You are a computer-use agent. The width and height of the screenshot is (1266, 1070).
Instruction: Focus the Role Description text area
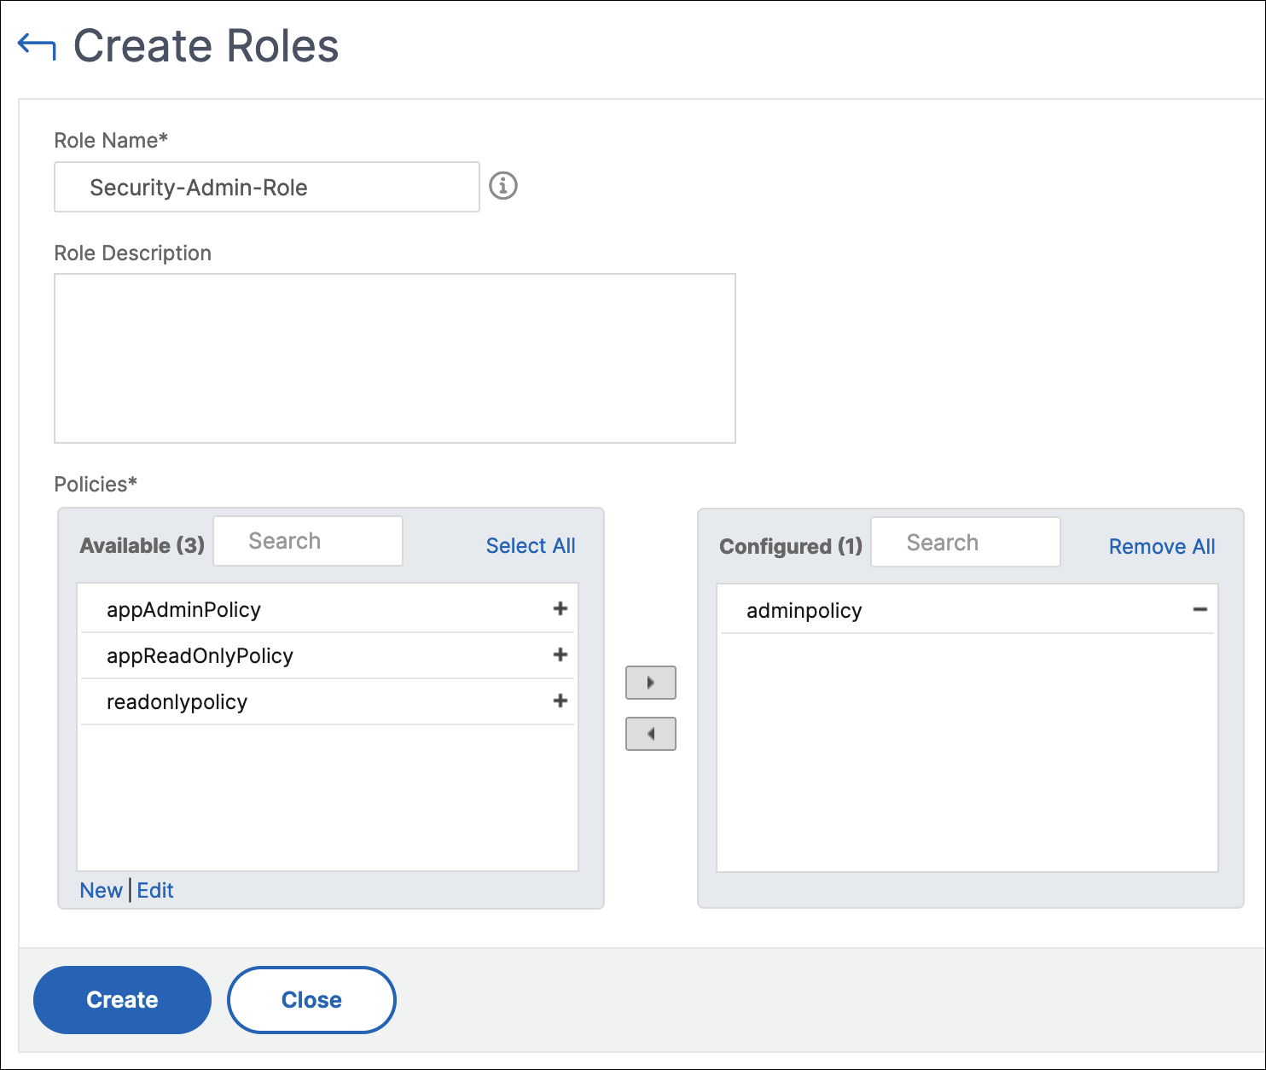[x=395, y=358]
